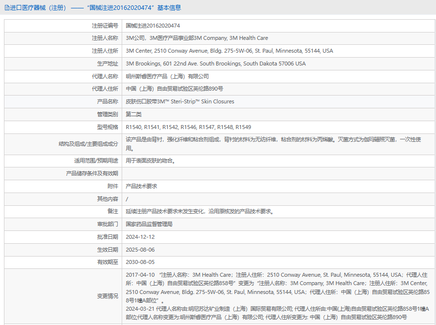
Task: Click the 生产地址 label
Action: click(x=107, y=64)
